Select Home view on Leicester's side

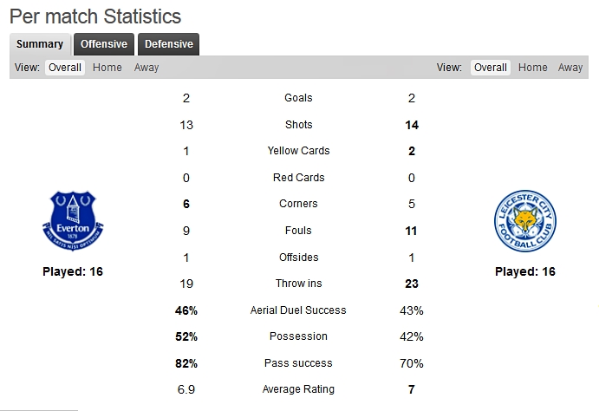tap(532, 68)
